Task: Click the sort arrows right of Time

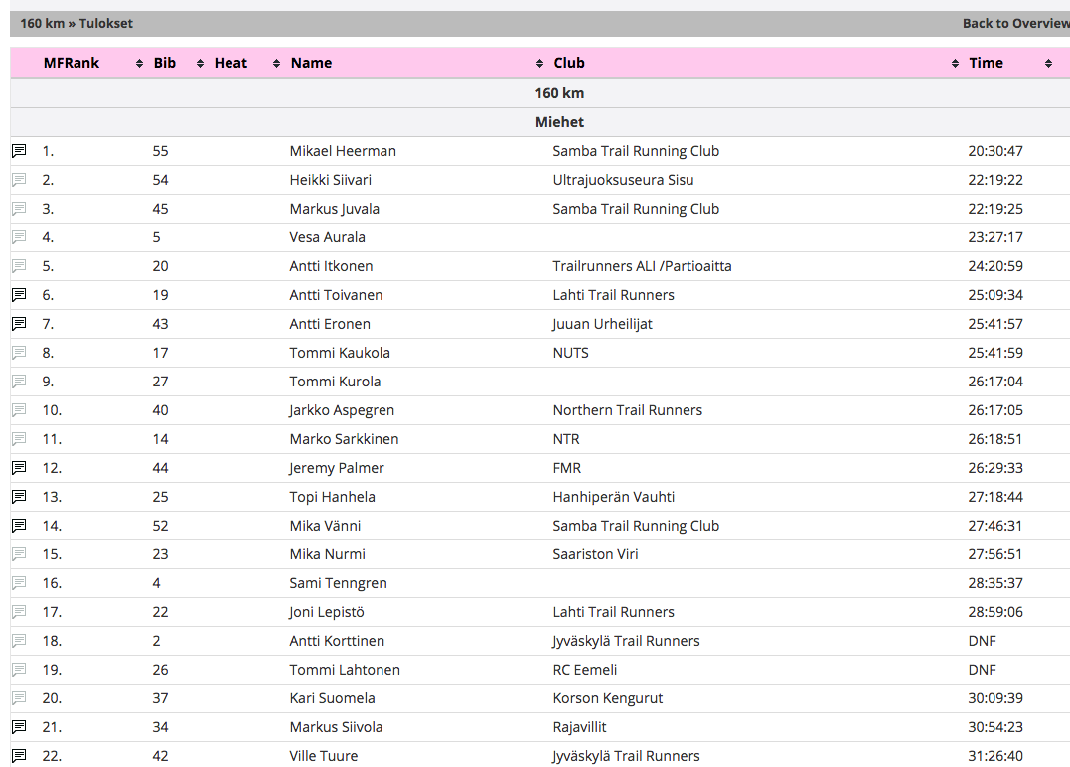Action: [x=1048, y=63]
